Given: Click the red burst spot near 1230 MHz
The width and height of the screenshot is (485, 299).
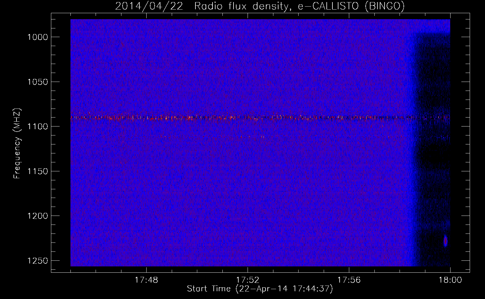Looking at the screenshot, I should coord(445,241).
